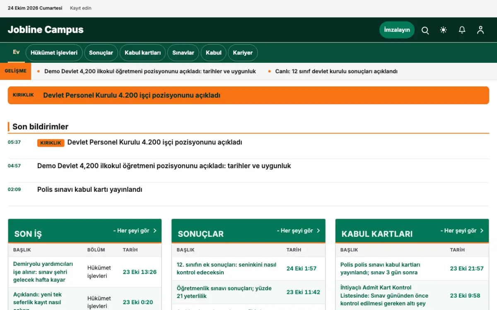
Task: Open the search icon in header
Action: coord(425,30)
